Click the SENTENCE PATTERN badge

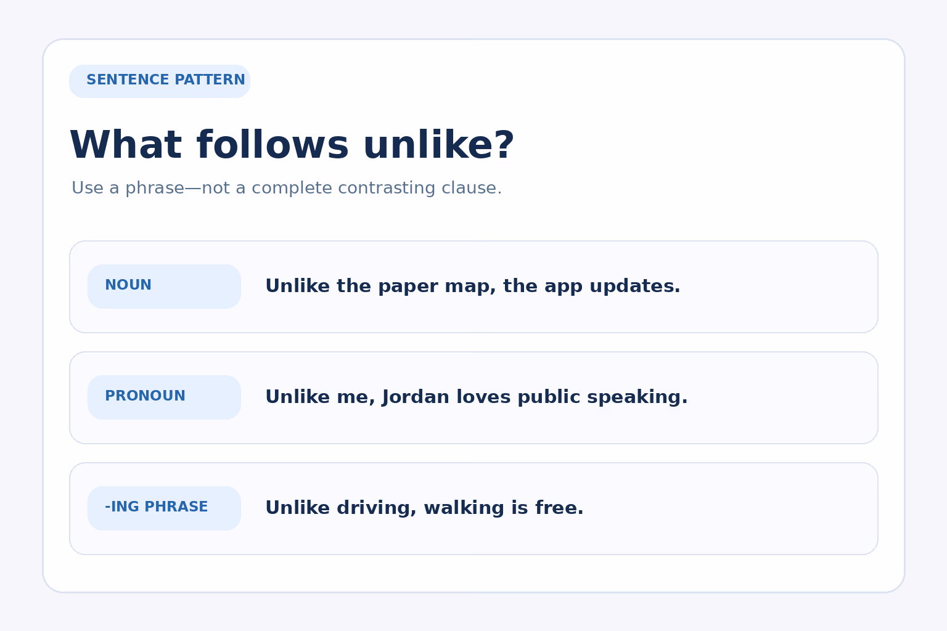[160, 81]
